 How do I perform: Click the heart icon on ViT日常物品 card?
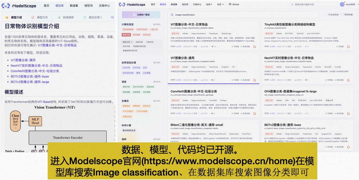click(212, 47)
